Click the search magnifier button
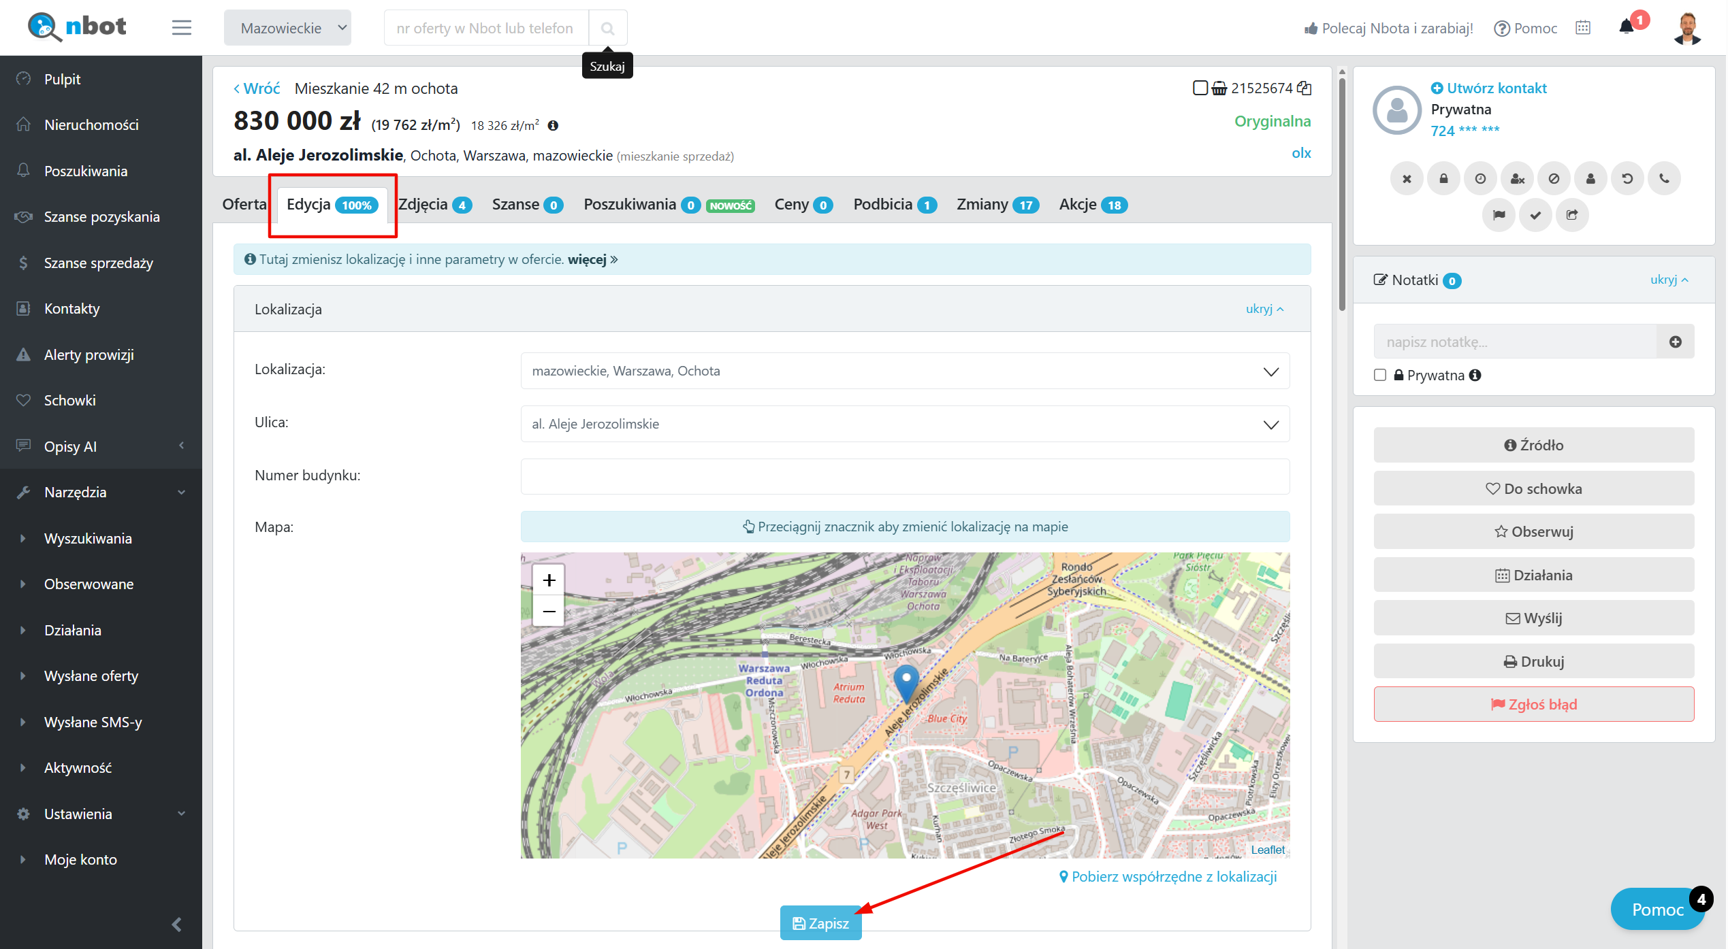Screen dimensions: 1728x949 pos(607,29)
